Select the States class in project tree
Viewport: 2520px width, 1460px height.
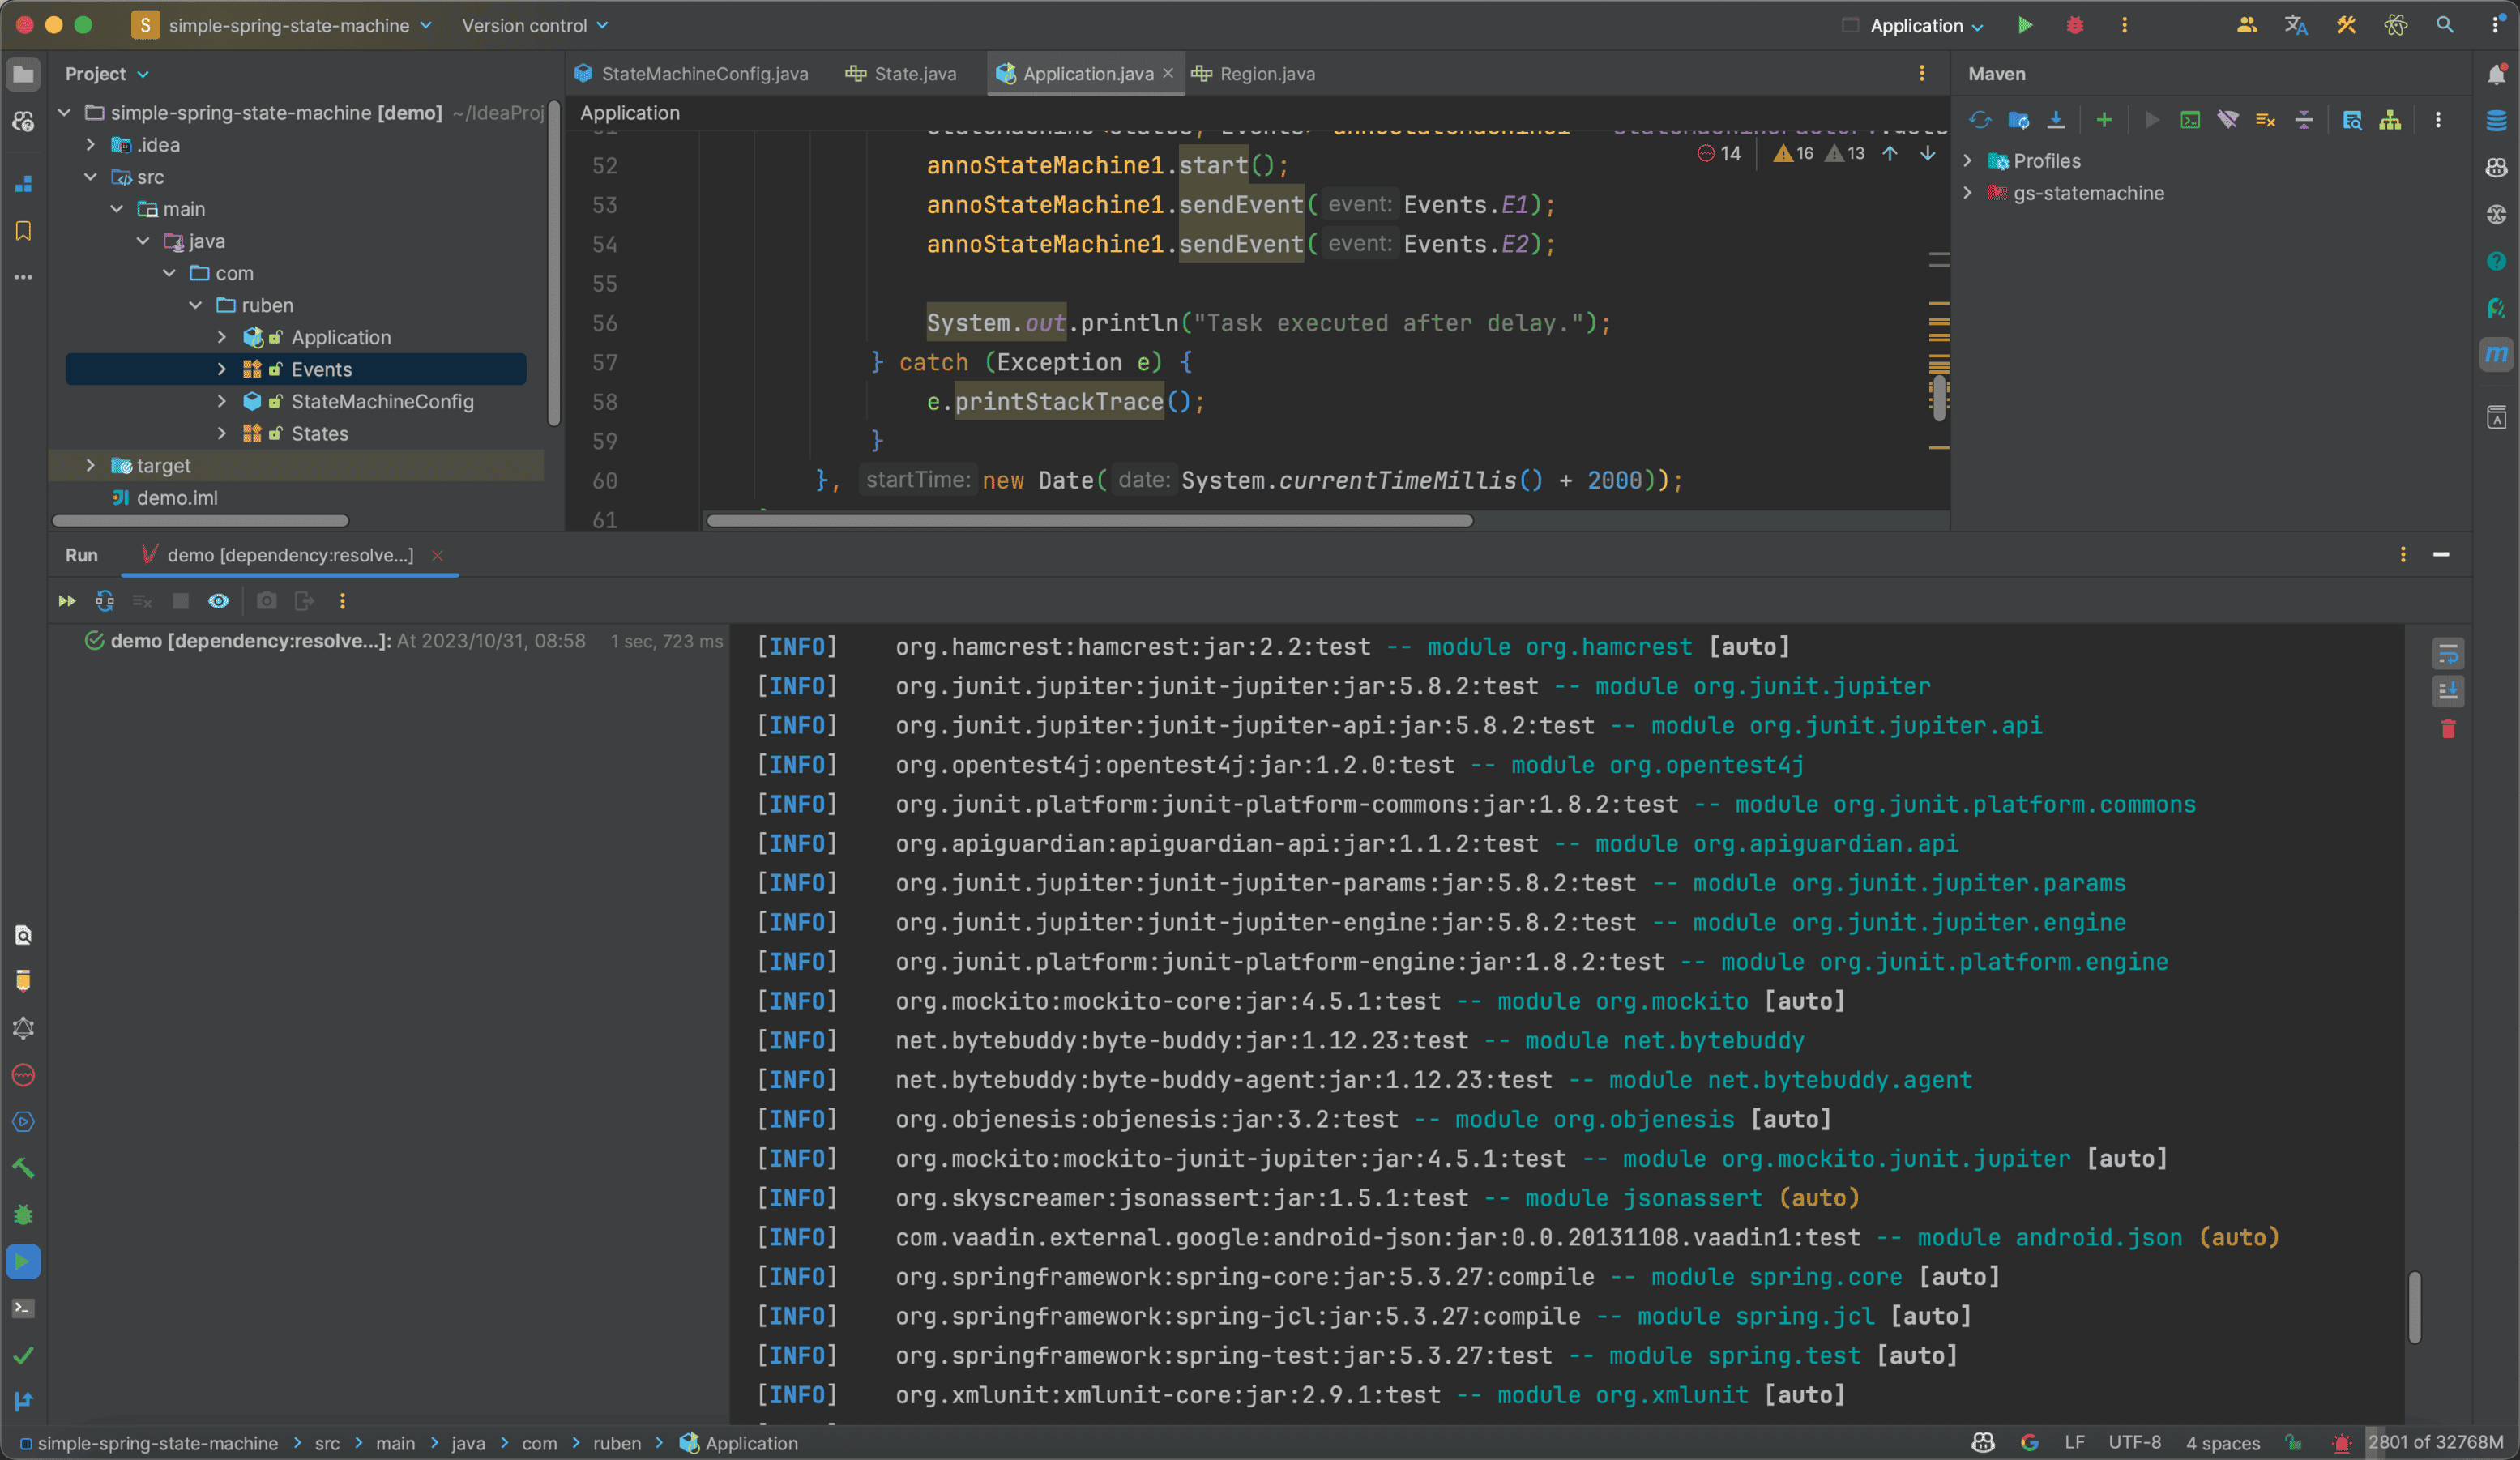pyautogui.click(x=319, y=433)
